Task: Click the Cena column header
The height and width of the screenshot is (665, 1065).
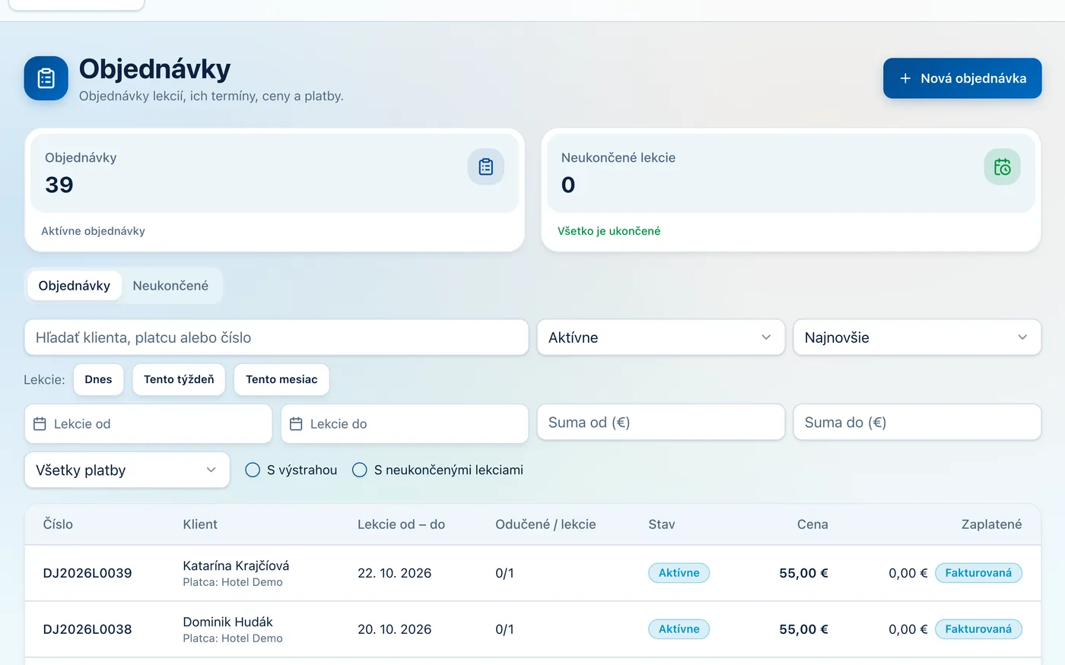Action: [x=812, y=524]
